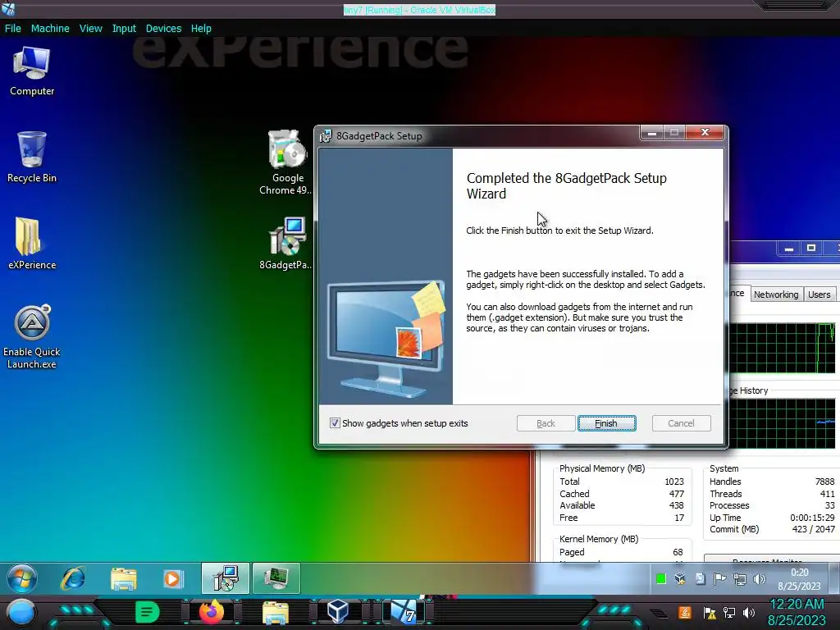The image size is (840, 630).
Task: Click host network tray icon
Action: point(729,612)
